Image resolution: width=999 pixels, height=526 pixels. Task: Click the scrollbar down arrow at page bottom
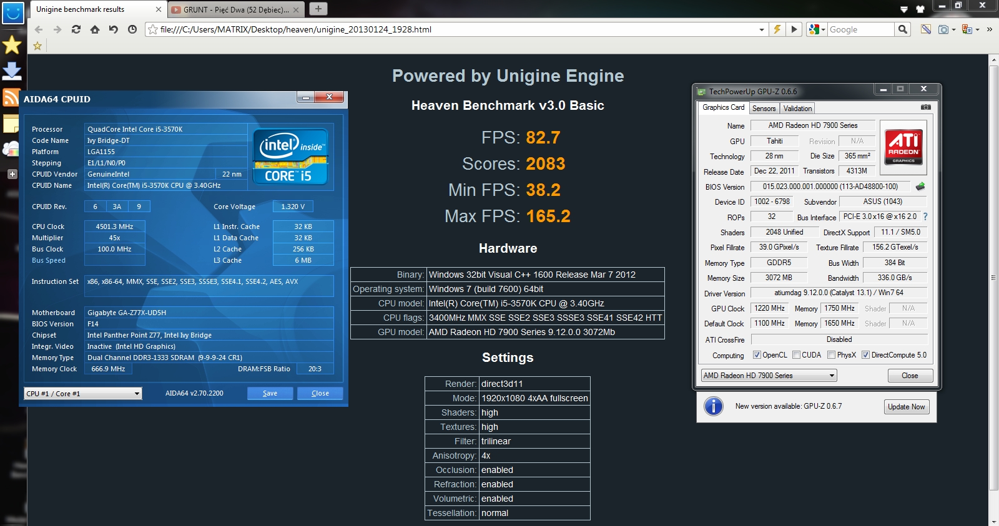coord(993,520)
